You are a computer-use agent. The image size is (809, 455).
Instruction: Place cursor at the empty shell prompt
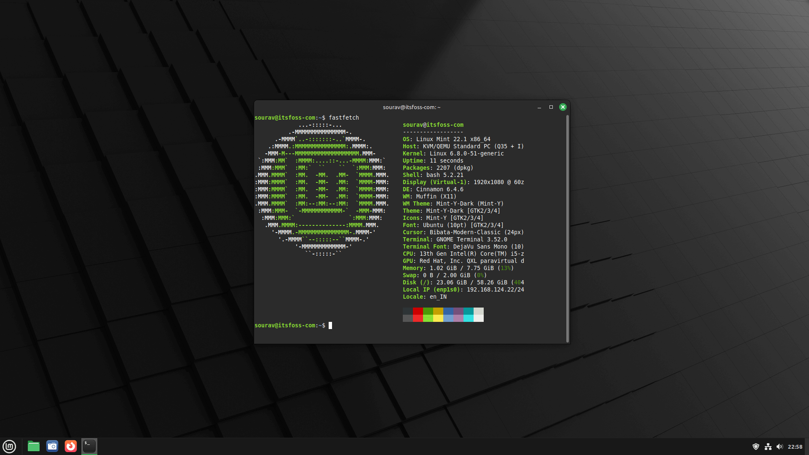tap(330, 325)
